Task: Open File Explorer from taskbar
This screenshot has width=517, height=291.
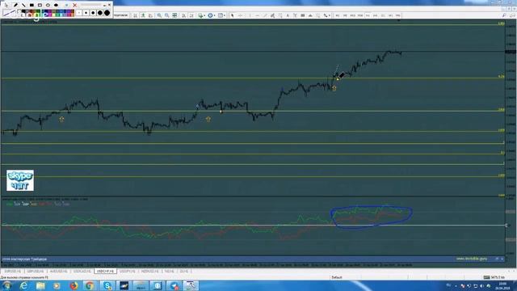Action: click(x=40, y=285)
